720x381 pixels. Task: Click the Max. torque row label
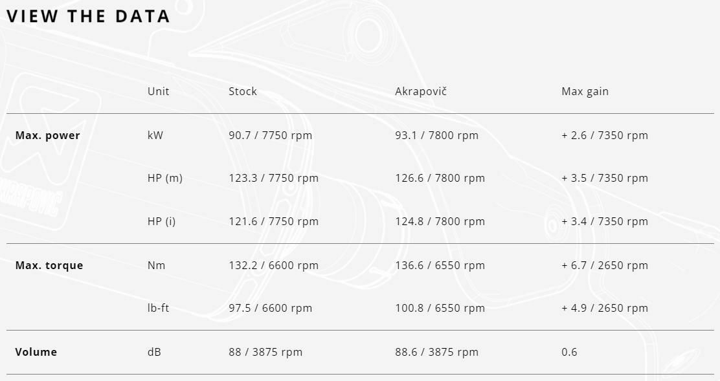click(x=49, y=265)
